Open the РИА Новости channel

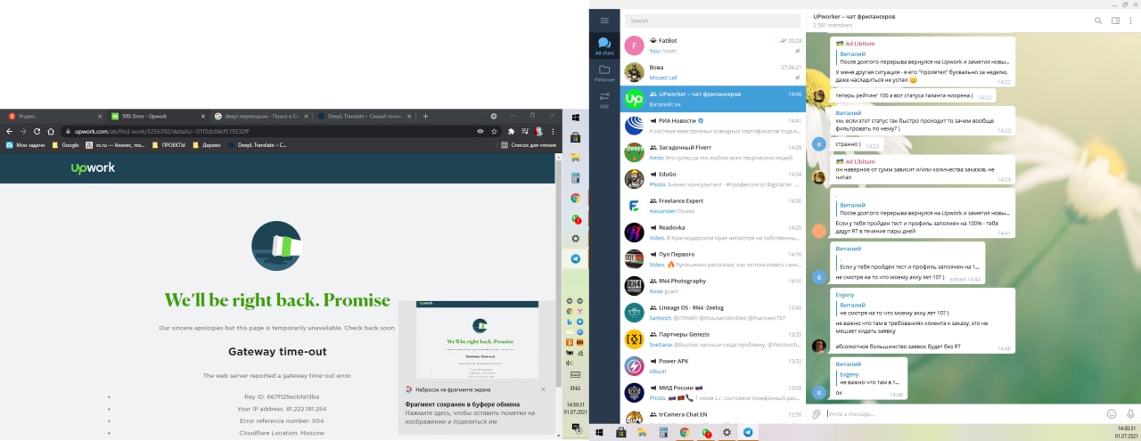click(712, 126)
